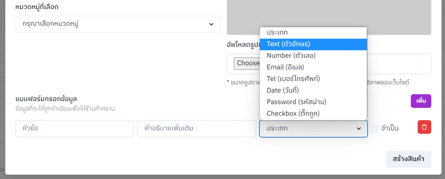Click the gray image preview area
445x179 pixels.
pyautogui.click(x=399, y=16)
